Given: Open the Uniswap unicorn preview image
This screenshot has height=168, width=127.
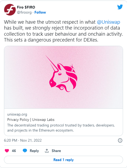Looking at the screenshot, I should [63, 77].
